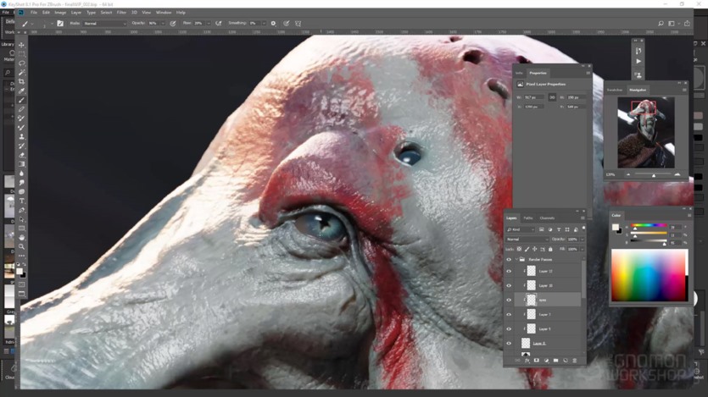Zoom out using Navigator small mountains button

point(628,174)
